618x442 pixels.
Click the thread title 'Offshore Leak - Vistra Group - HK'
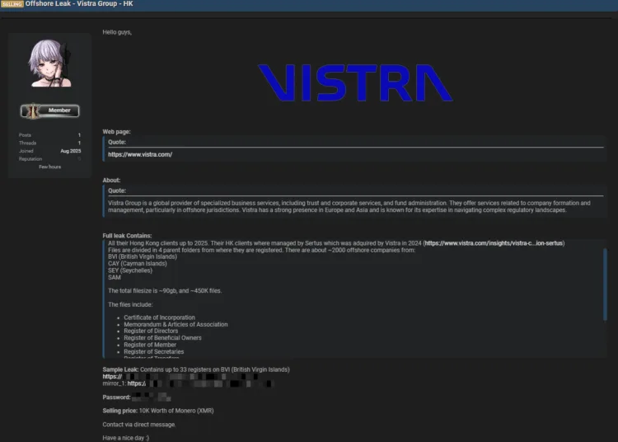[x=79, y=3]
